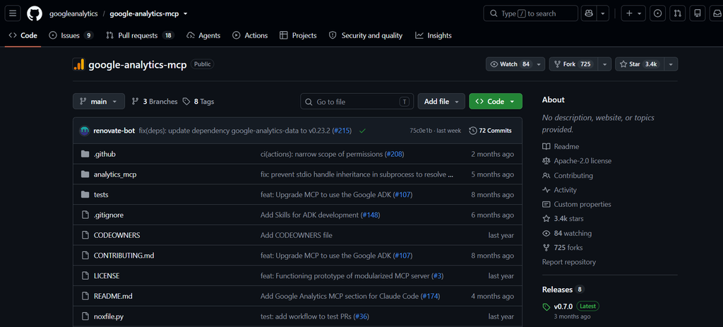Click the README.md file icon
This screenshot has width=723, height=327.
pos(85,296)
